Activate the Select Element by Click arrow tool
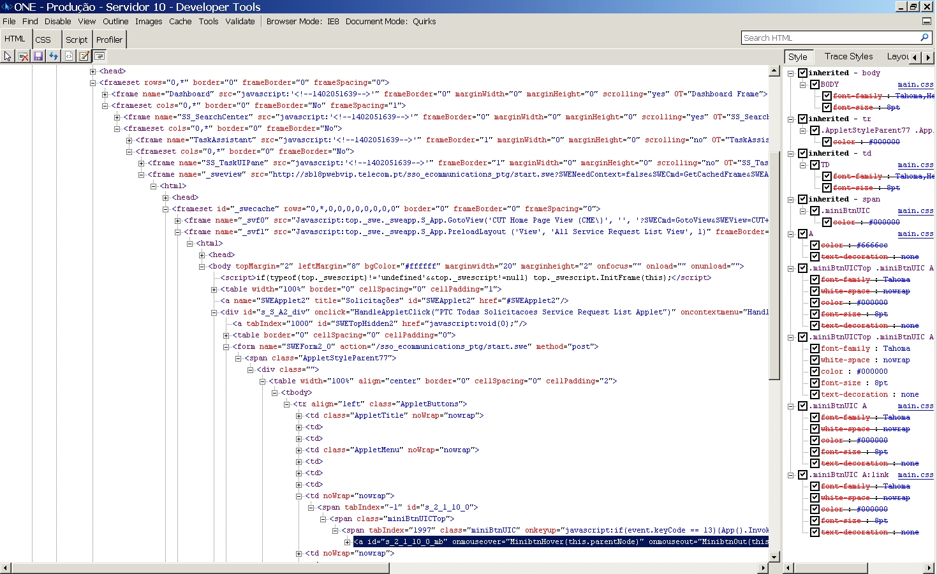937x574 pixels. pyautogui.click(x=8, y=56)
